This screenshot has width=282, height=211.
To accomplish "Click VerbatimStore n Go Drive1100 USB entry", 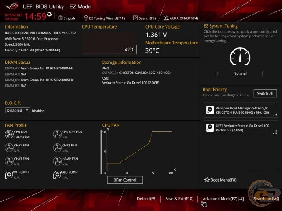I will pos(130,83).
